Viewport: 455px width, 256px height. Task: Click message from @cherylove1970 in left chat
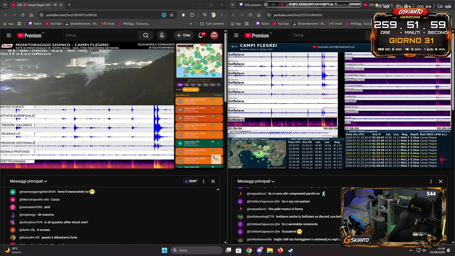(66, 222)
